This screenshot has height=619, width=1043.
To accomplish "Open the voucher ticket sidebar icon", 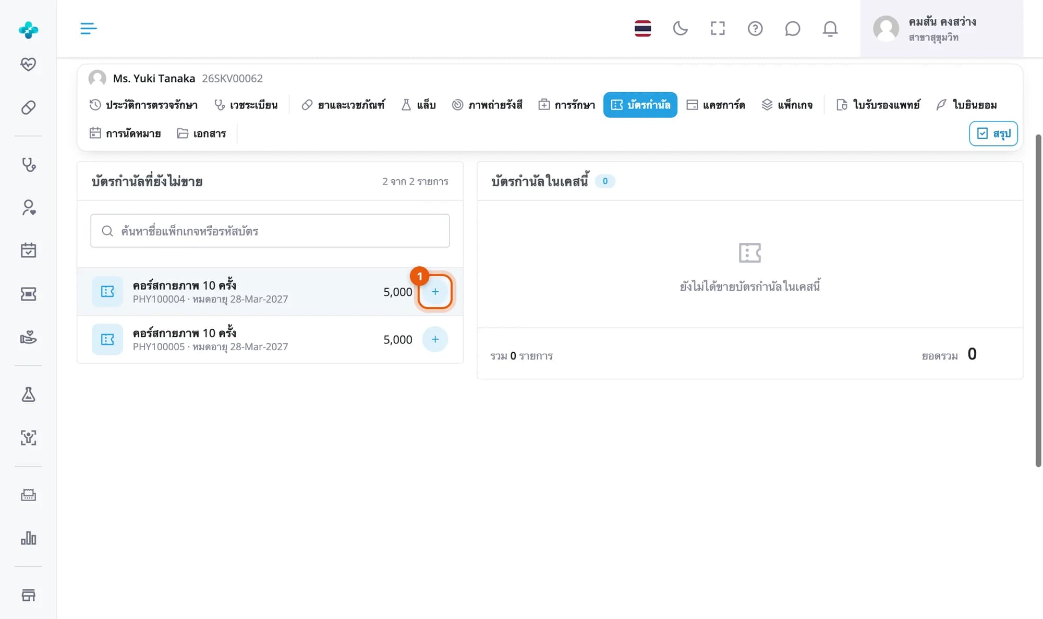I will point(28,294).
